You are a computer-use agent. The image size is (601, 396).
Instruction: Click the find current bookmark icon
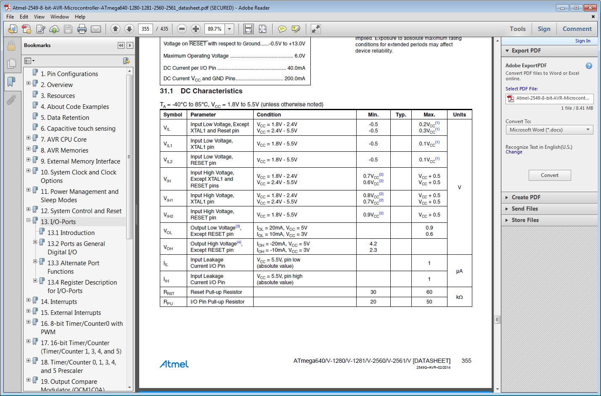point(126,61)
